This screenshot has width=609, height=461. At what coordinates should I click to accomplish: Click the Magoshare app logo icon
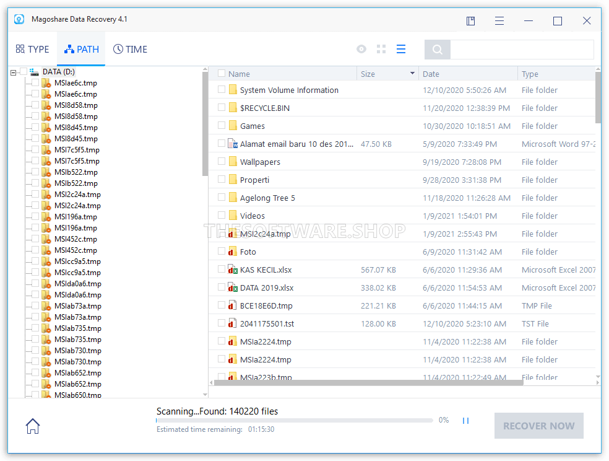click(19, 19)
